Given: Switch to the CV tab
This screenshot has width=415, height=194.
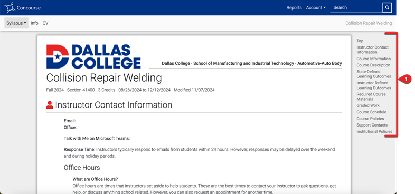Looking at the screenshot, I should coord(45,23).
